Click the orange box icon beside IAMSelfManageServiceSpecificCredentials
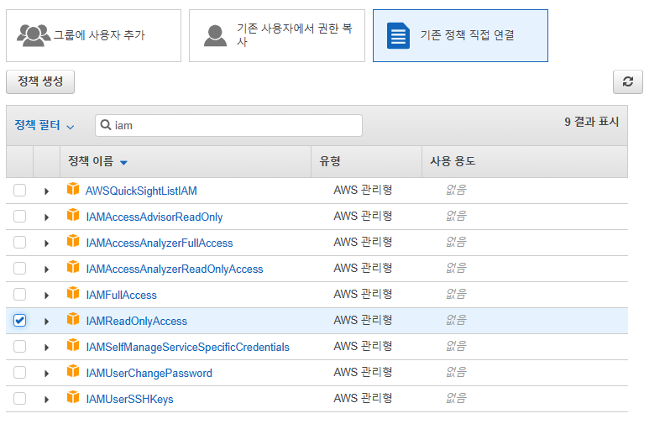Screen dimensions: 665x445 [x=73, y=345]
